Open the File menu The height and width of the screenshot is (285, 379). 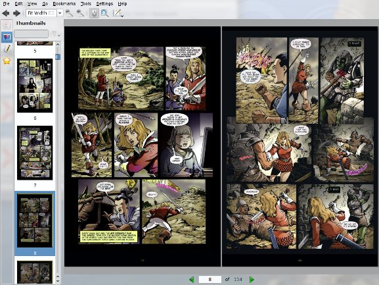point(6,4)
